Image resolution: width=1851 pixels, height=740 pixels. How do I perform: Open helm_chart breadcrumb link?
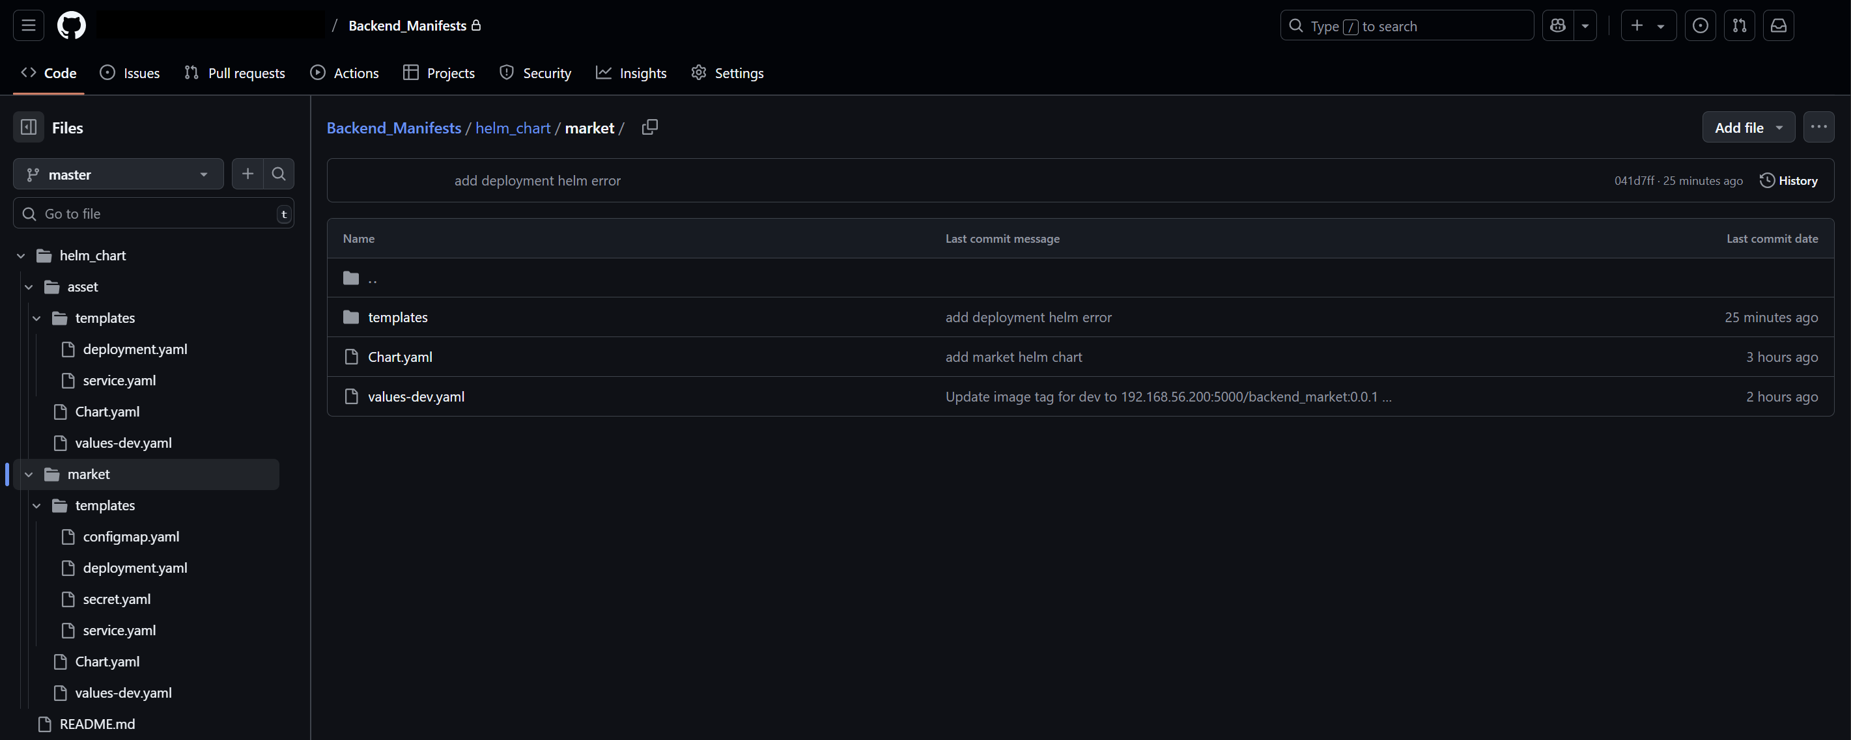513,128
